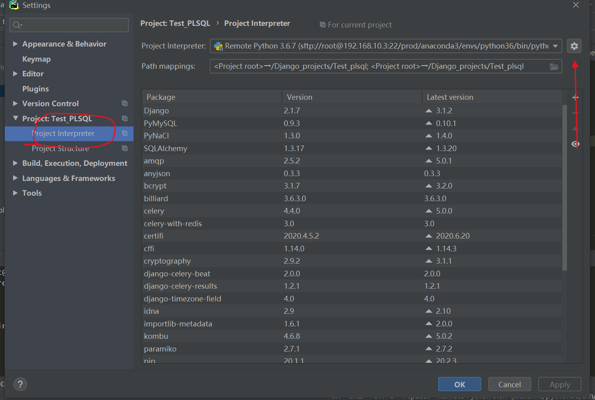The width and height of the screenshot is (595, 400).
Task: Open path mappings folder browse icon
Action: (x=554, y=66)
